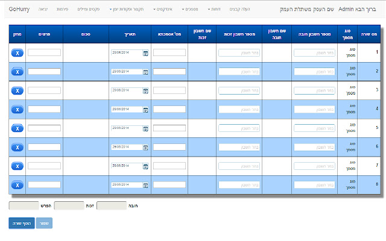
Task: Click the מחק delete column header
Action: pyautogui.click(x=17, y=34)
